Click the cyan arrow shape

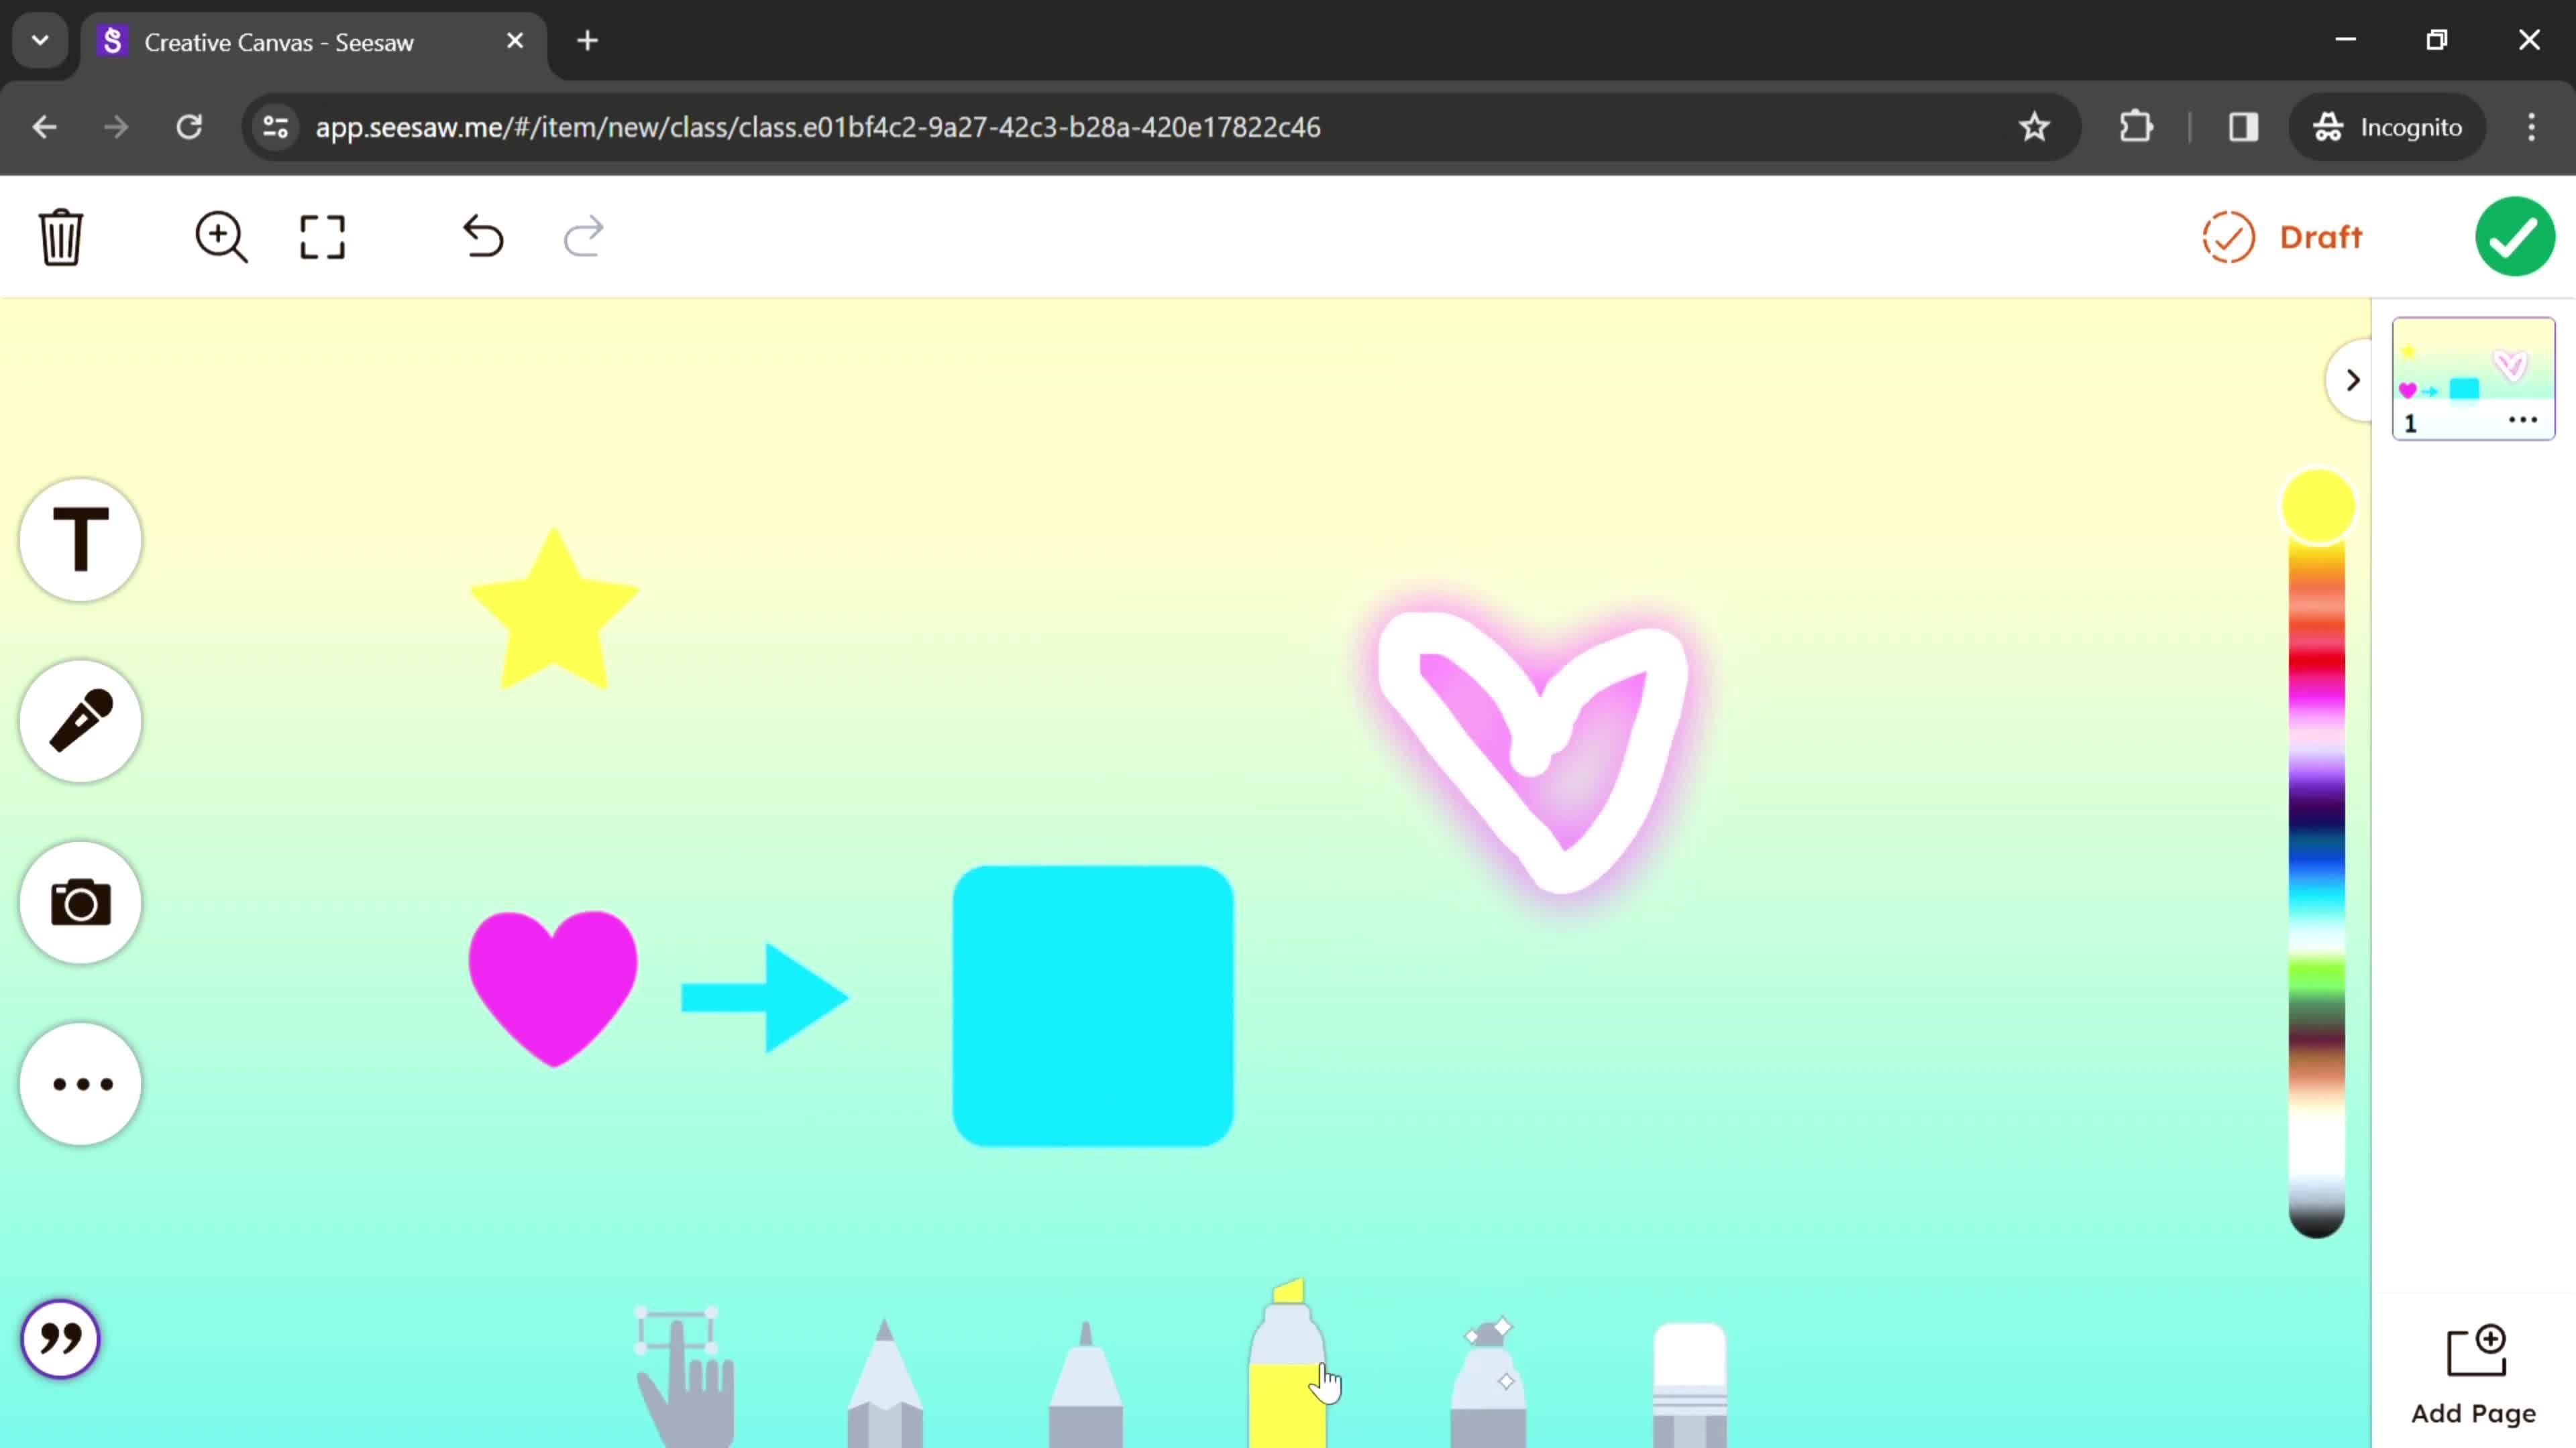pyautogui.click(x=765, y=998)
